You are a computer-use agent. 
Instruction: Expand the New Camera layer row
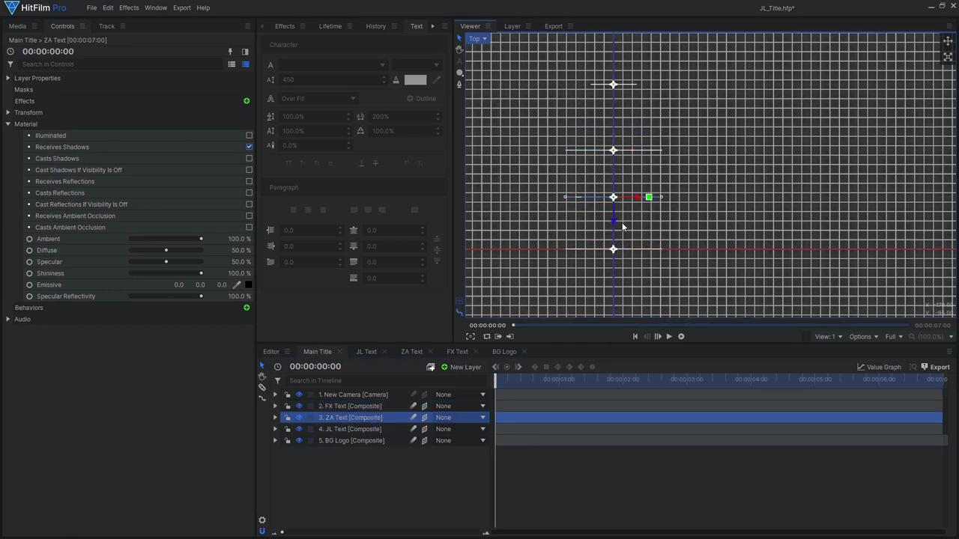(275, 395)
